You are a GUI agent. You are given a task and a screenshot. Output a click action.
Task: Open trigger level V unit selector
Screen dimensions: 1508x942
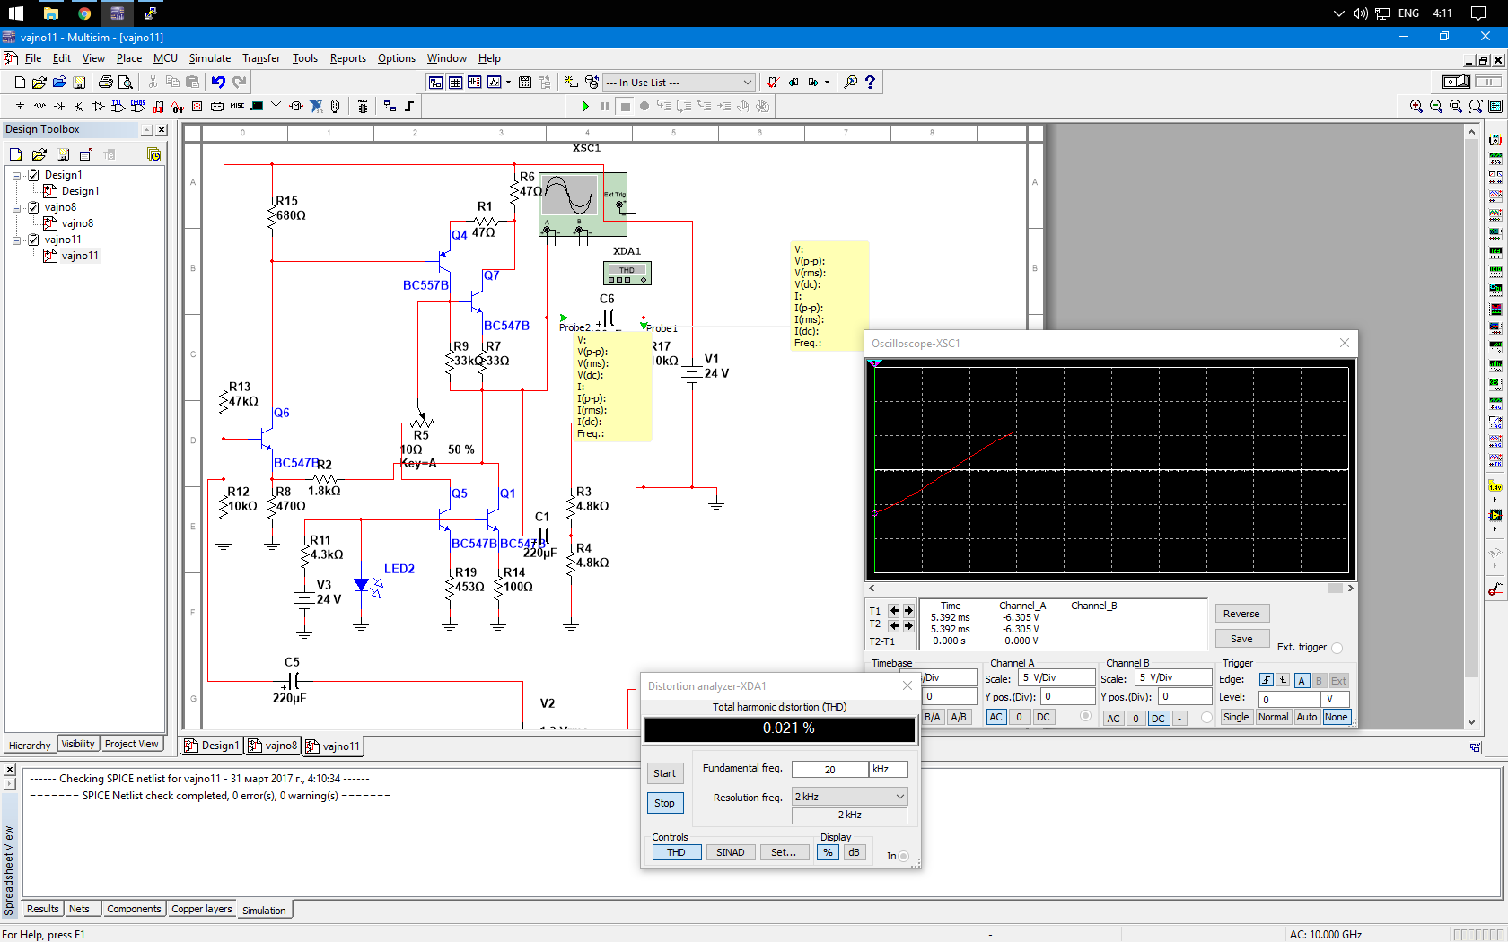tap(1336, 699)
